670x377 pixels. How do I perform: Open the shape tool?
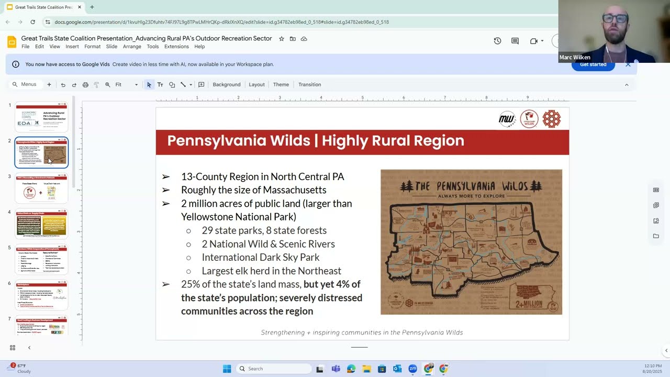point(172,85)
